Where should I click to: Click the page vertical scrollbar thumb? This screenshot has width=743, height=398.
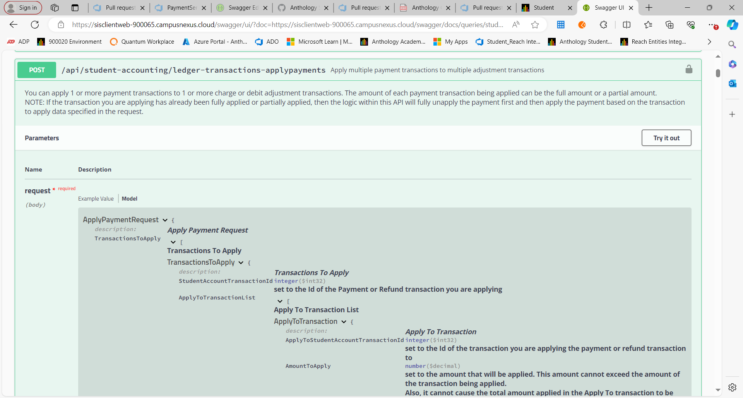tap(718, 73)
